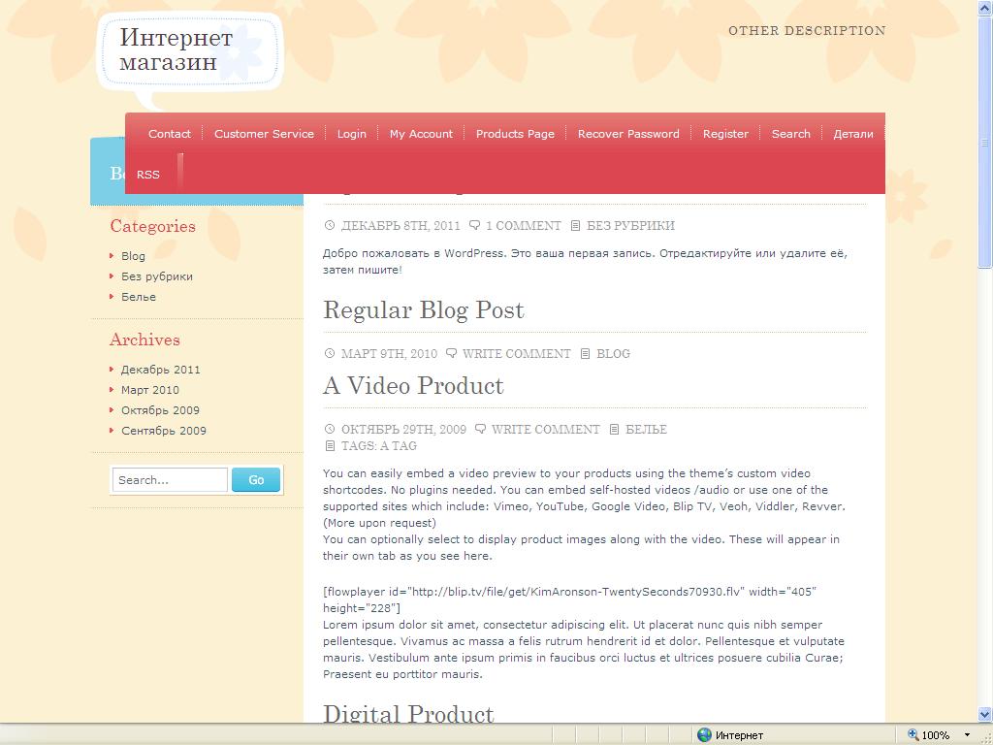Open the Regular Blog Post title
993x745 pixels.
point(424,309)
